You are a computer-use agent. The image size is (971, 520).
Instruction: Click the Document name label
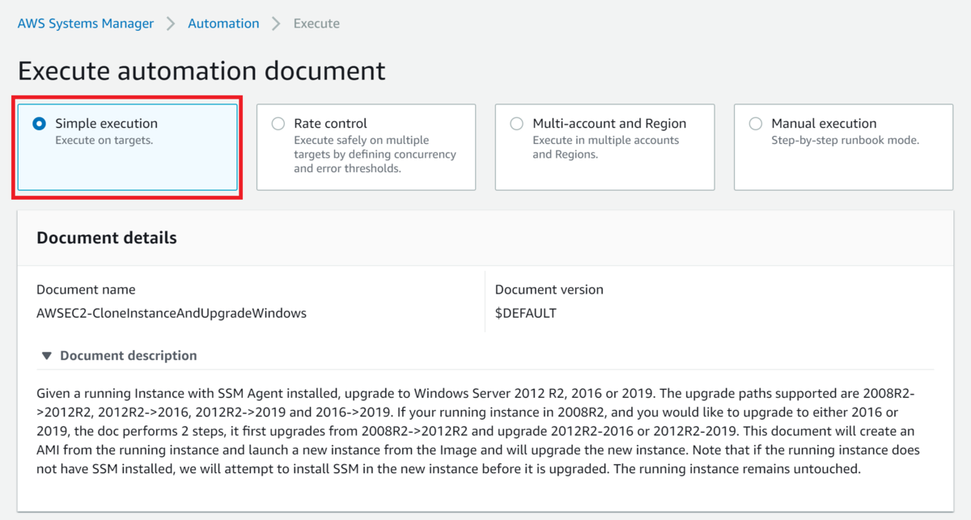coord(86,290)
